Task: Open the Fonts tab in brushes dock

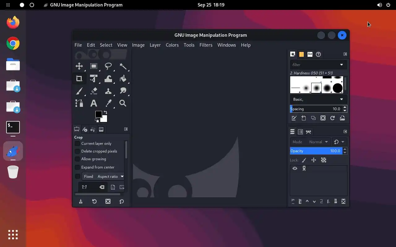Action: point(310,54)
